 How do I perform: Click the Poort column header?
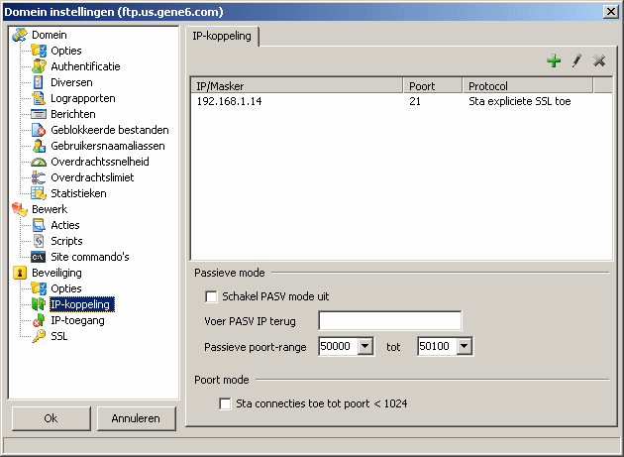click(x=433, y=86)
